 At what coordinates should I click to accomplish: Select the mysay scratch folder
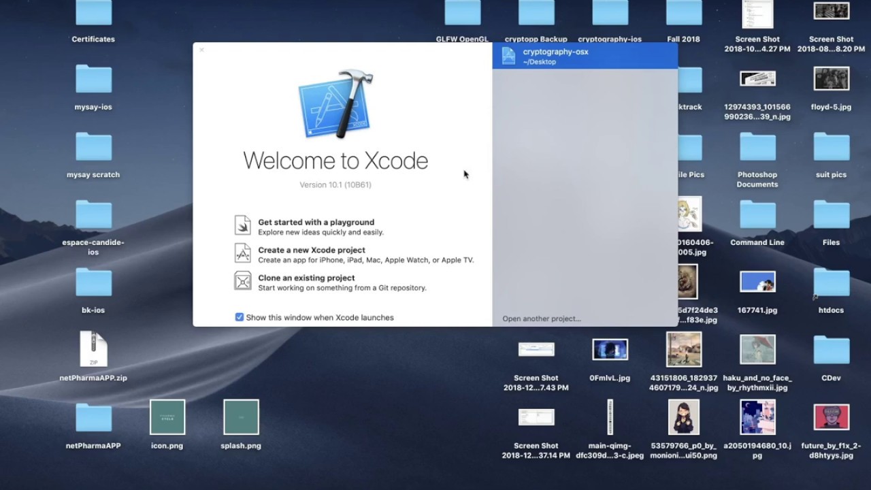pyautogui.click(x=93, y=146)
